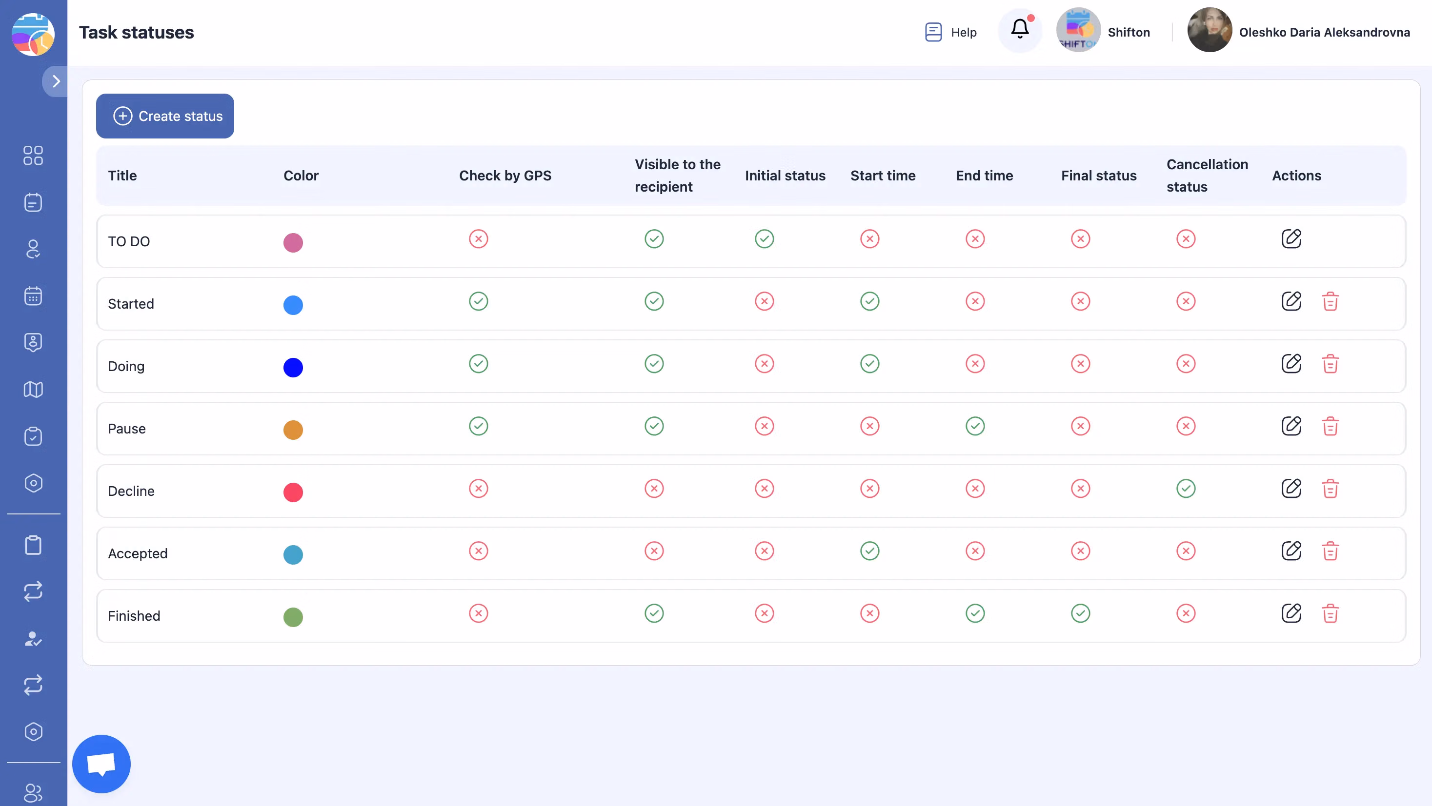Open the hexagon settings icon in the sidebar
The width and height of the screenshot is (1432, 806).
point(33,483)
